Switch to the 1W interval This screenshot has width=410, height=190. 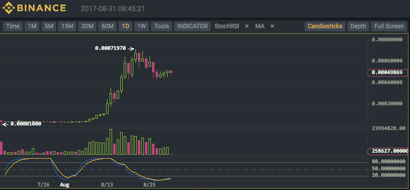click(142, 26)
